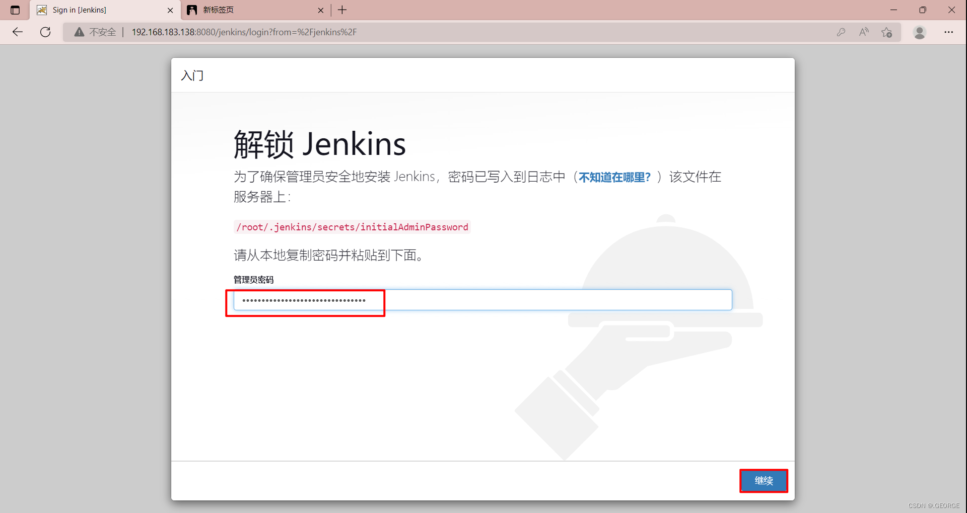967x513 pixels.
Task: Select the Sign in [Jenkins] tab
Action: click(x=105, y=10)
